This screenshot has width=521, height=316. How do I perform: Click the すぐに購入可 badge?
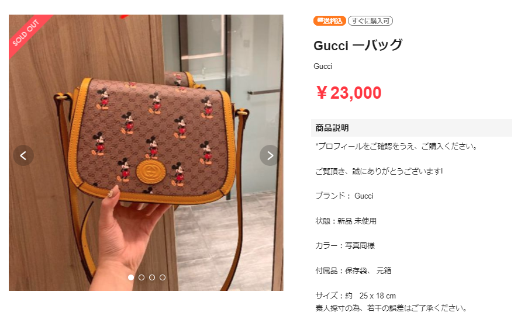pyautogui.click(x=371, y=21)
